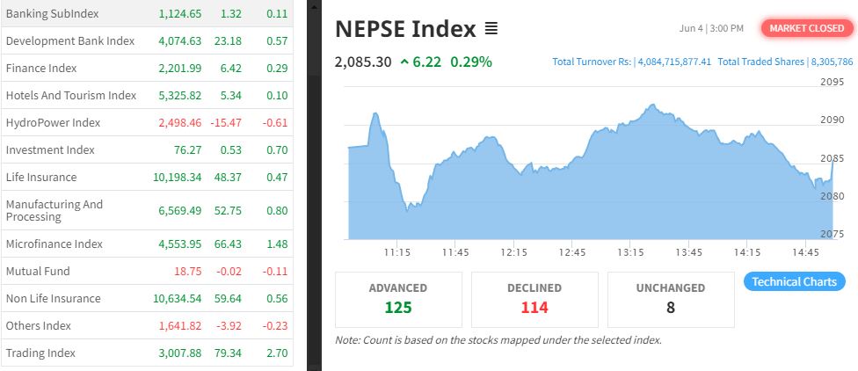Select the Others Index row
The image size is (858, 371).
[39, 326]
